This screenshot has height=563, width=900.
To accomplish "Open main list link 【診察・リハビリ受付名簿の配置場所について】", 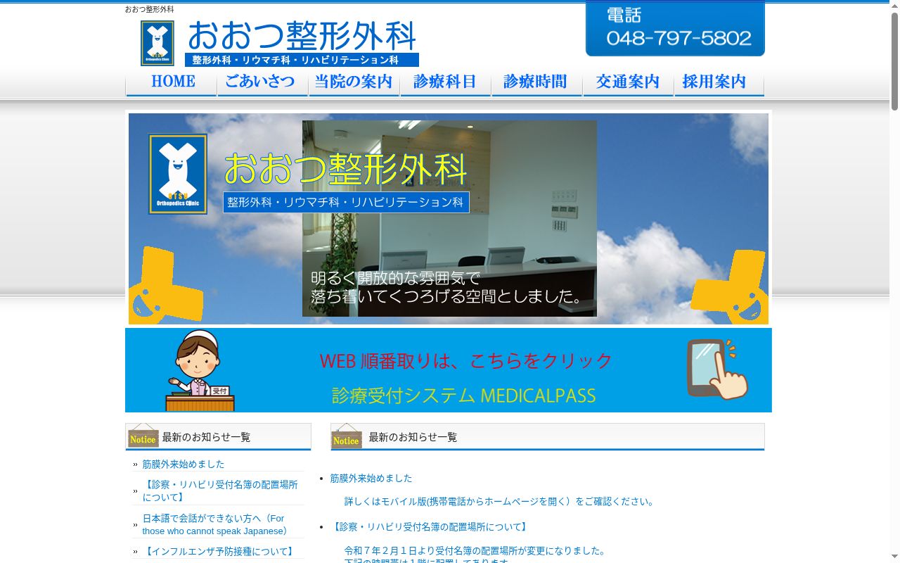I will tap(430, 527).
